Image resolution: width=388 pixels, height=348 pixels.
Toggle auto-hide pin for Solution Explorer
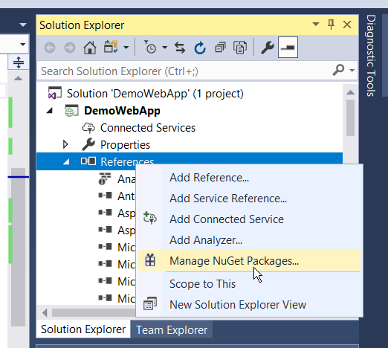(331, 25)
